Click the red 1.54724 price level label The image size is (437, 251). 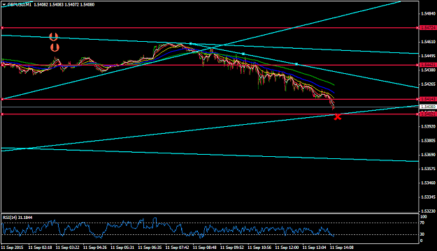click(x=428, y=28)
